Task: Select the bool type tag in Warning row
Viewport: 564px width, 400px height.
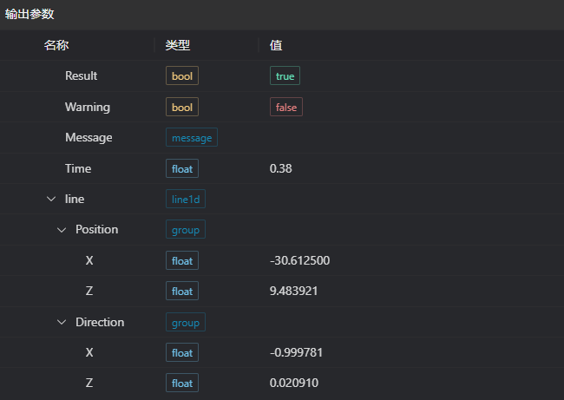Action: point(182,107)
